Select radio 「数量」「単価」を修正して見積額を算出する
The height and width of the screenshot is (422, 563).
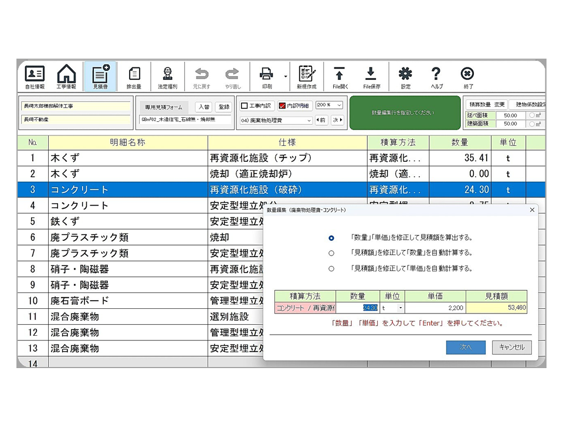331,238
